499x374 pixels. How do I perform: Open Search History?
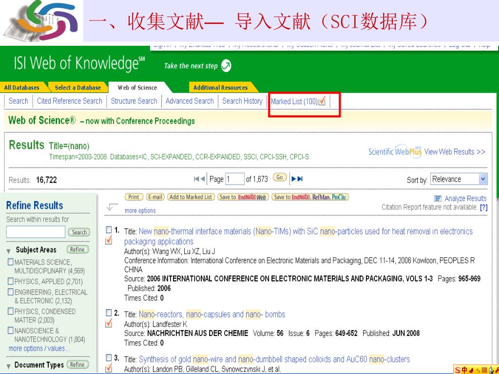(242, 101)
